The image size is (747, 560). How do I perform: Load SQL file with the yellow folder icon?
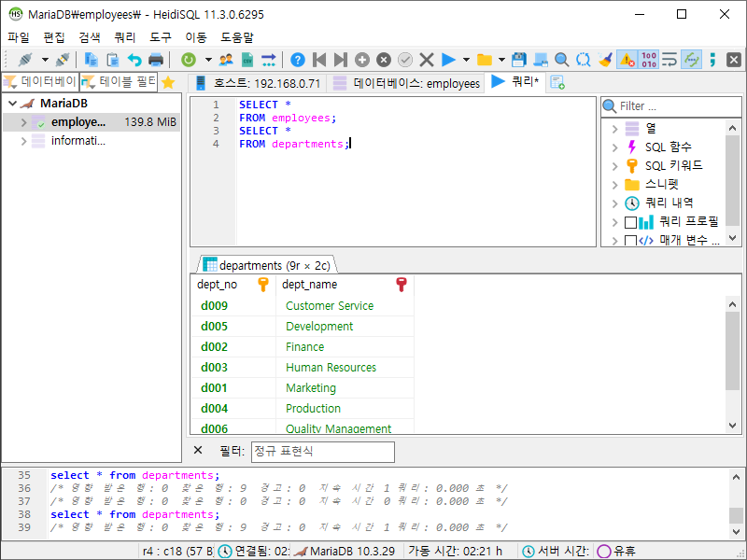pos(485,60)
